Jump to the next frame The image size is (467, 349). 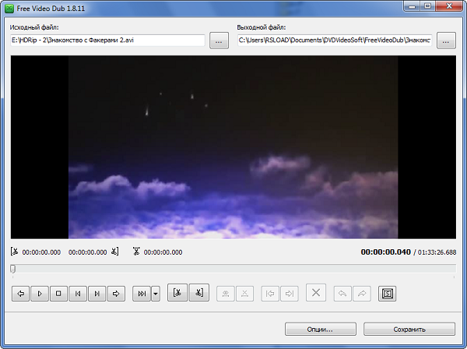point(97,294)
